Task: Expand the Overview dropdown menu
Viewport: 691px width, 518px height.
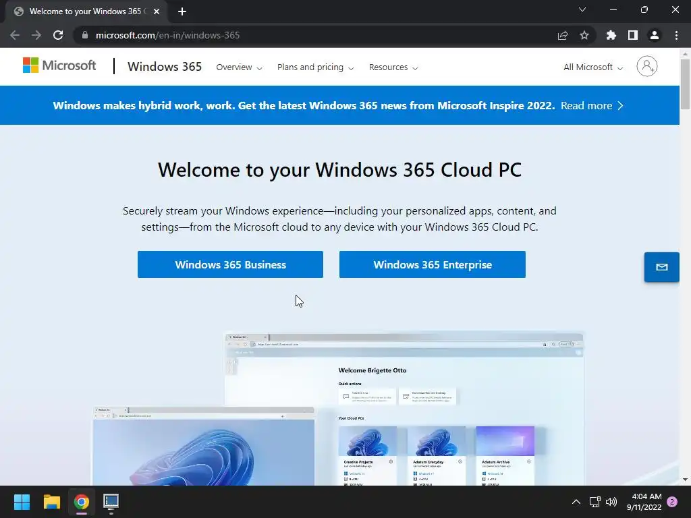Action: click(239, 67)
